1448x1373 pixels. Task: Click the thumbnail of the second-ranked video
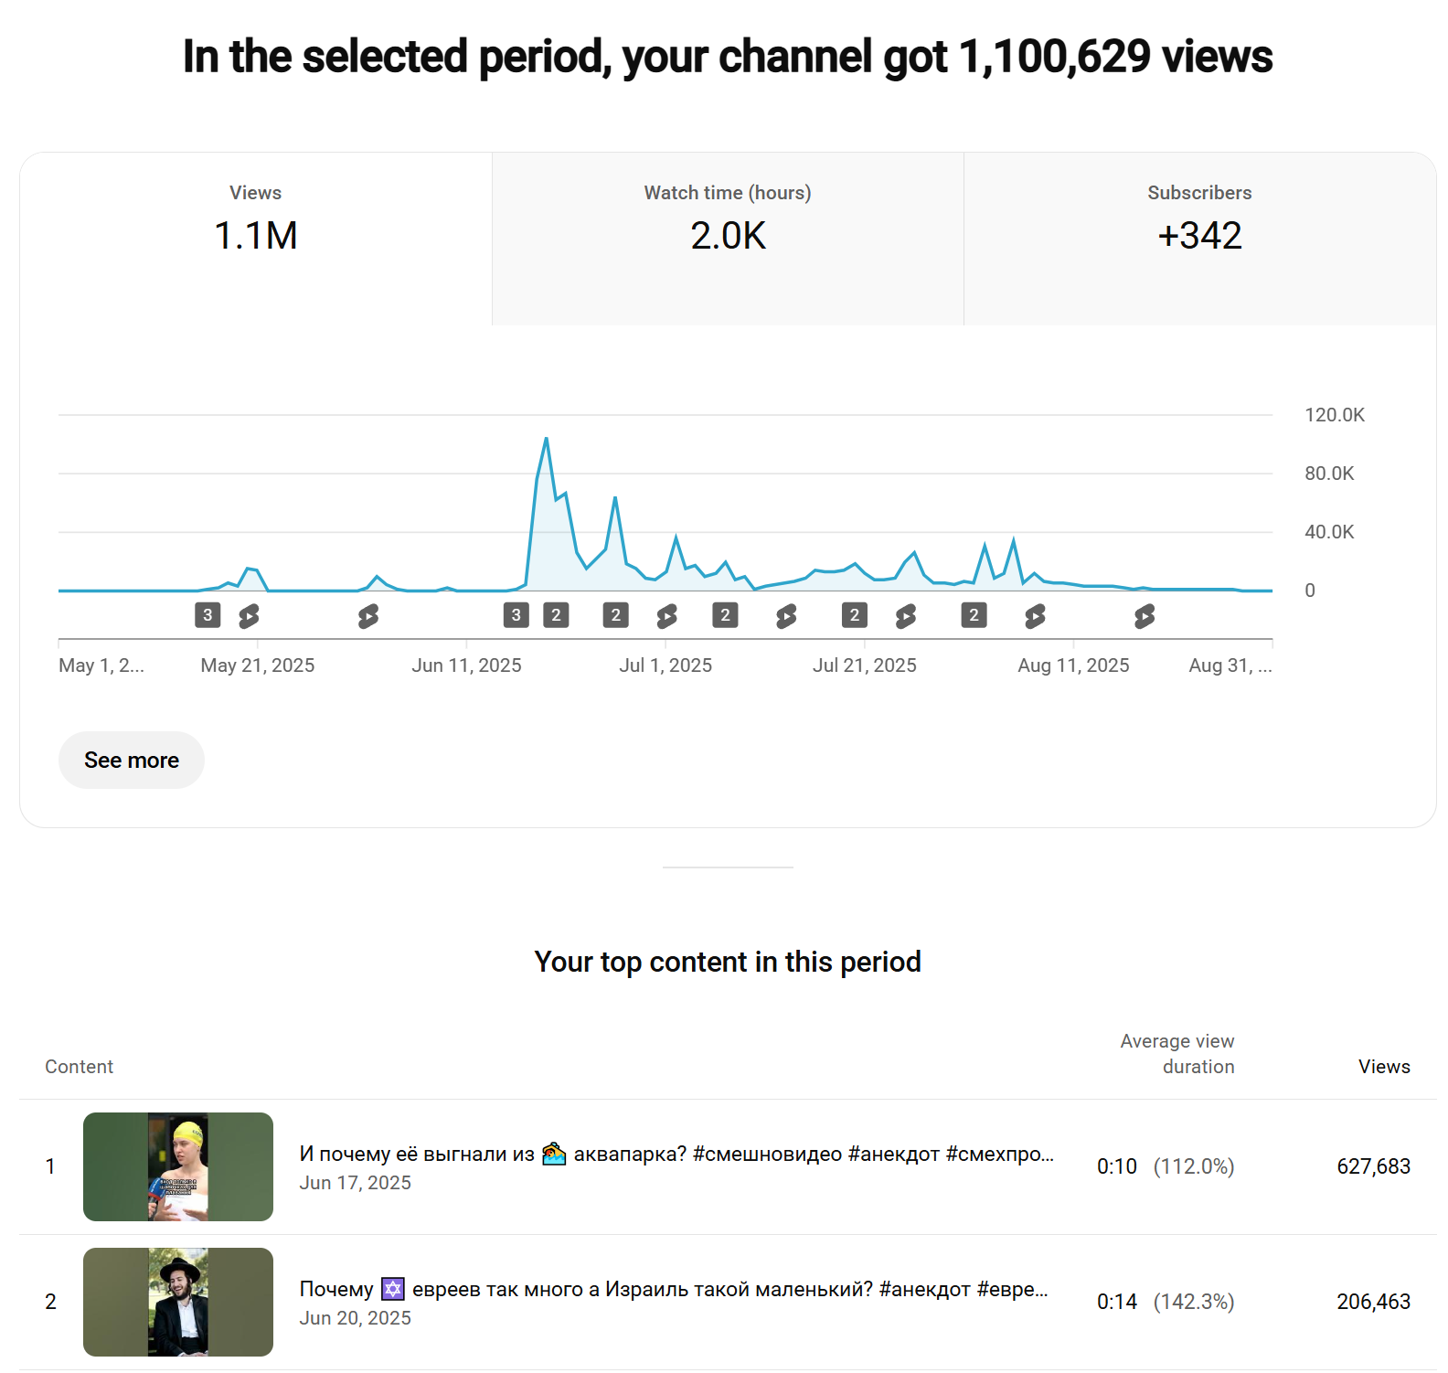178,1302
